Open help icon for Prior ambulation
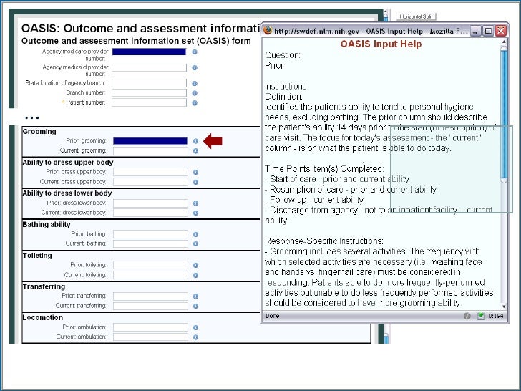This screenshot has height=391, width=521. click(195, 327)
